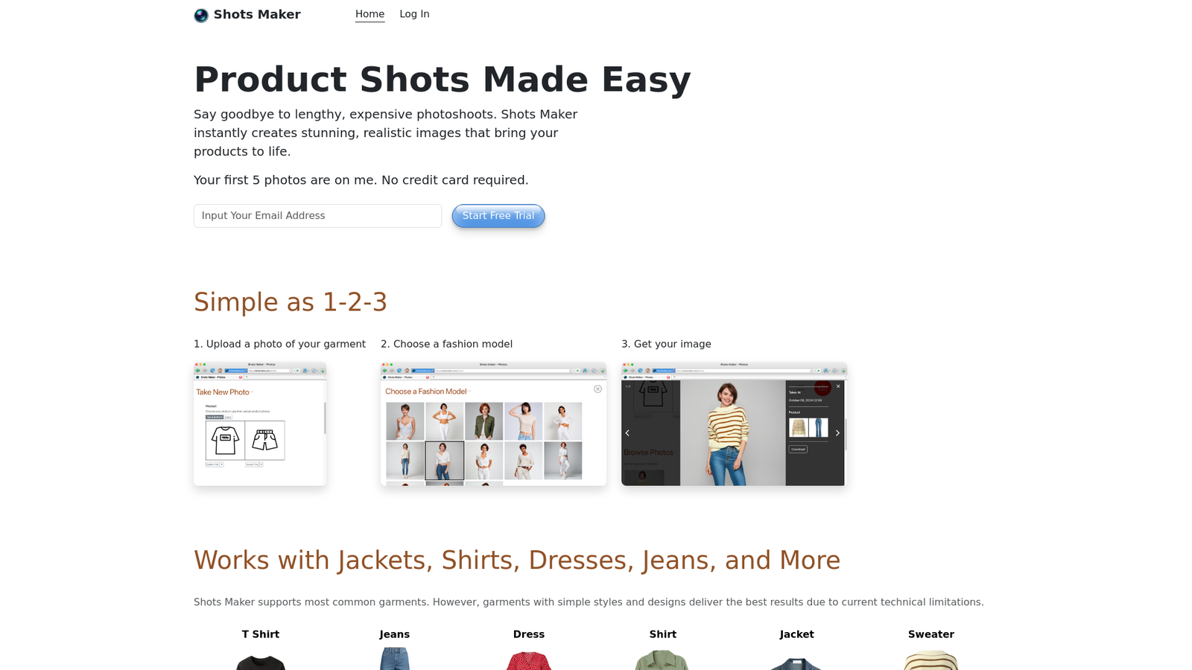Click the red Dress garment image
Image resolution: width=1192 pixels, height=670 pixels.
click(529, 661)
